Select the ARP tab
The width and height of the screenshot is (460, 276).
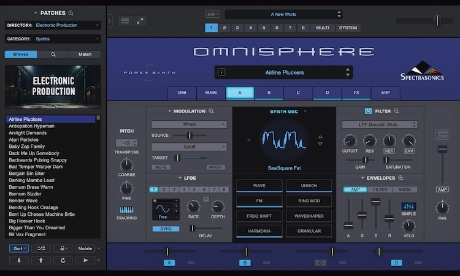click(x=385, y=93)
